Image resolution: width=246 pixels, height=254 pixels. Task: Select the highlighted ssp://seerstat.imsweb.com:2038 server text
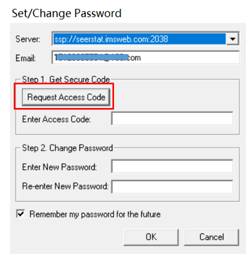pos(111,39)
